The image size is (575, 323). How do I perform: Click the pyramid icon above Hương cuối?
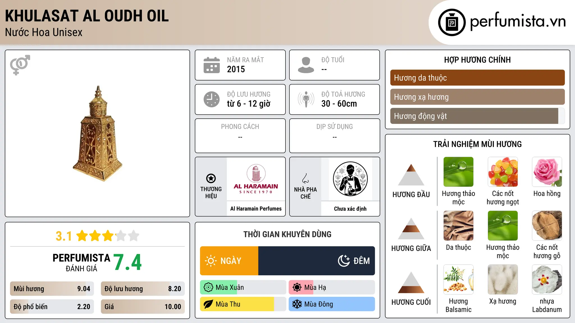411,282
